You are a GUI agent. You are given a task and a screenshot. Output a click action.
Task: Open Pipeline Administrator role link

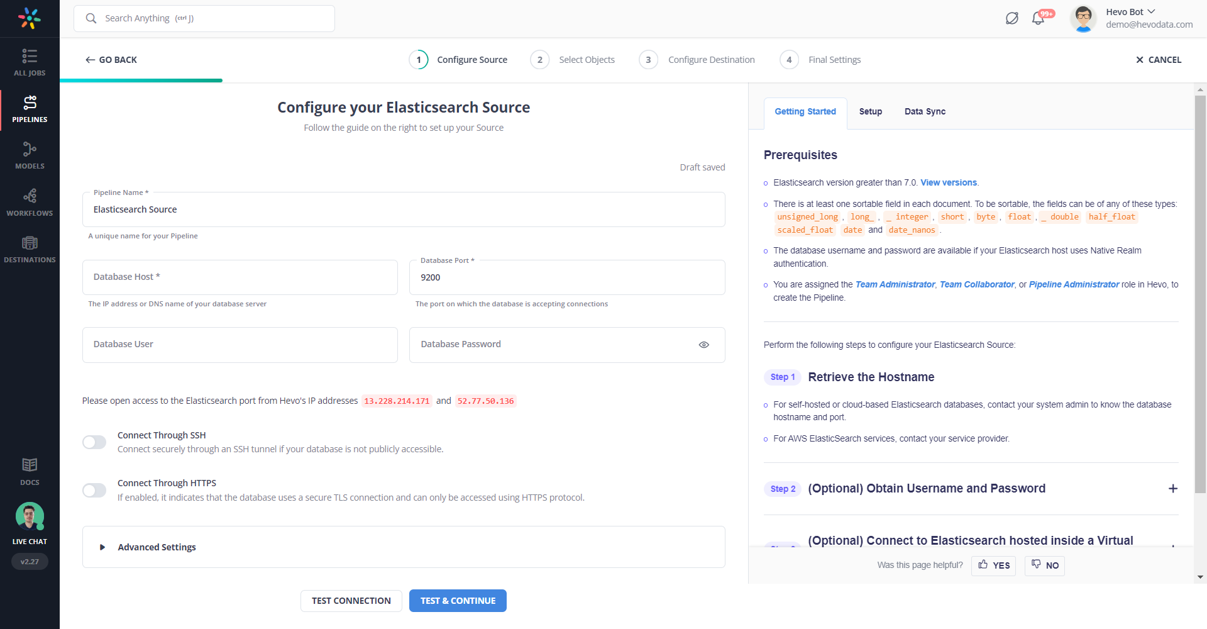(1074, 284)
